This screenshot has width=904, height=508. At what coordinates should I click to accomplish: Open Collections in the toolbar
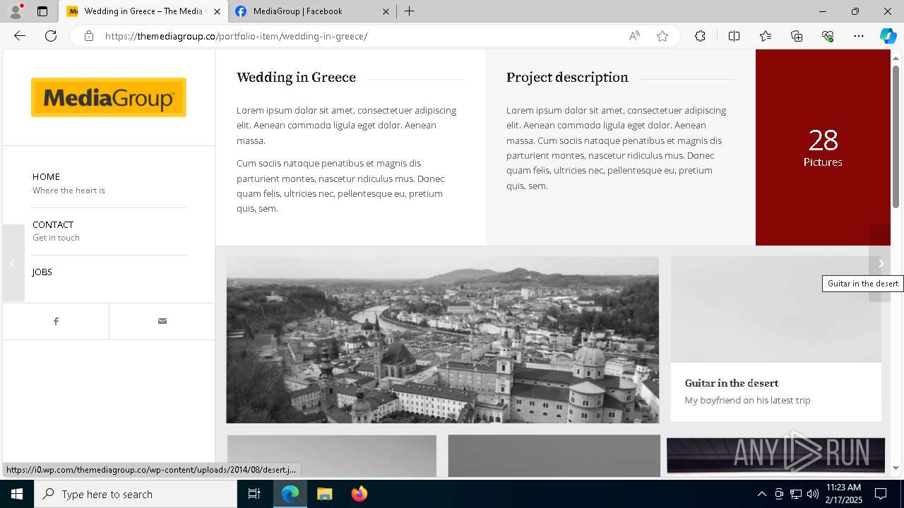click(x=797, y=36)
